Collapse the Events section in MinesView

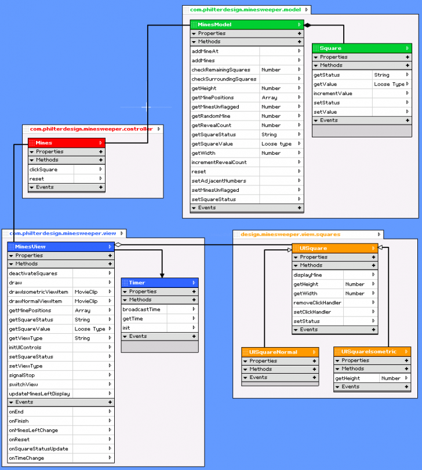pos(12,402)
